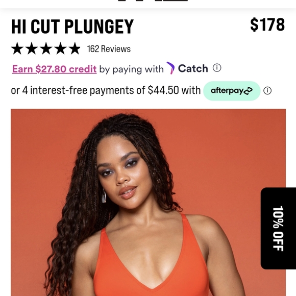Click the mint green afterpay badge
This screenshot has height=296, width=296.
[232, 91]
